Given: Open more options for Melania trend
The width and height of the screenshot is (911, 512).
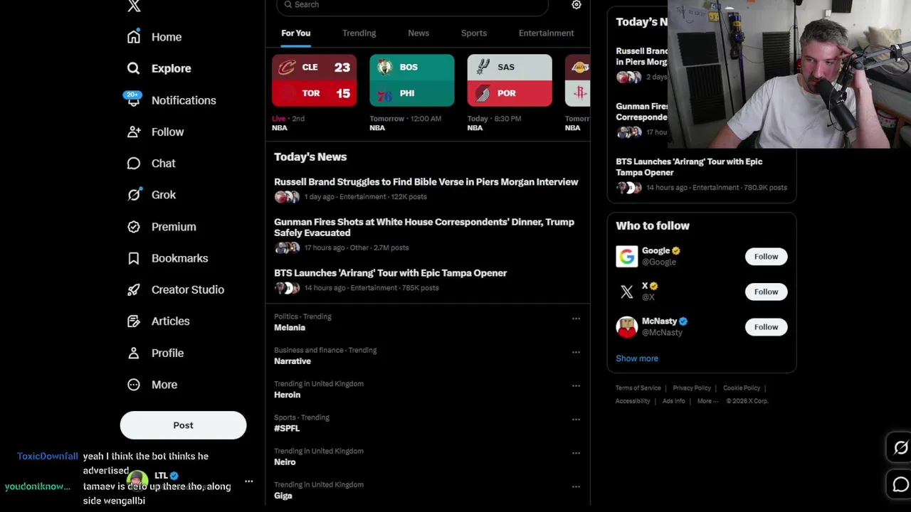Looking at the screenshot, I should coord(576,319).
